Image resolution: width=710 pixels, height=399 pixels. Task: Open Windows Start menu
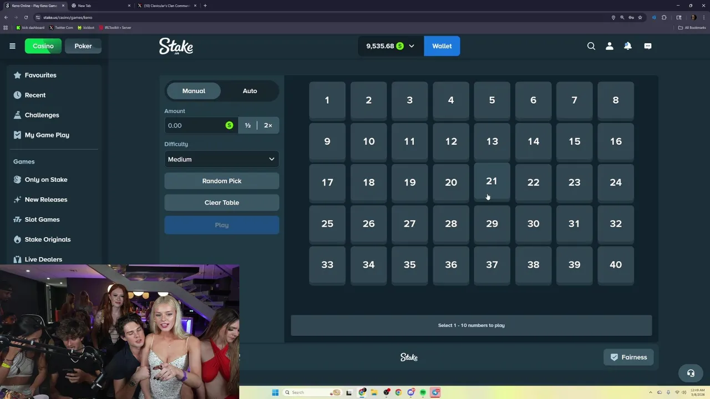pyautogui.click(x=275, y=392)
